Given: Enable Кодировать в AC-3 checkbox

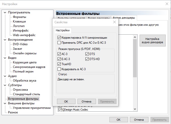Looking at the screenshot, I should [x=59, y=69].
